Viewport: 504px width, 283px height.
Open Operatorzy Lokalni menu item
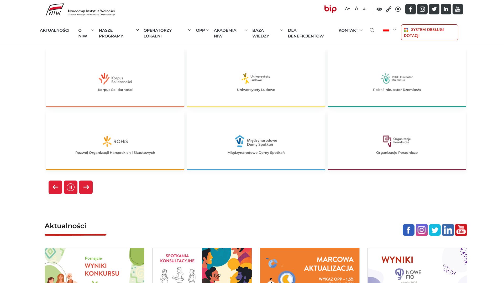[158, 33]
